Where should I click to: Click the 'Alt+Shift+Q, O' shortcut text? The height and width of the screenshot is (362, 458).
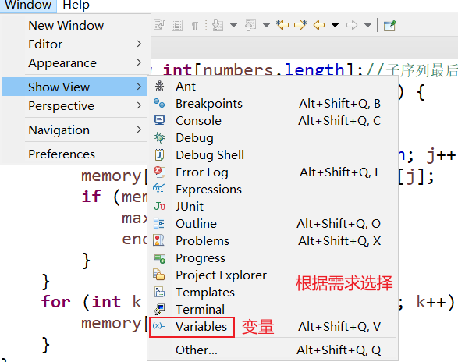[x=339, y=224]
